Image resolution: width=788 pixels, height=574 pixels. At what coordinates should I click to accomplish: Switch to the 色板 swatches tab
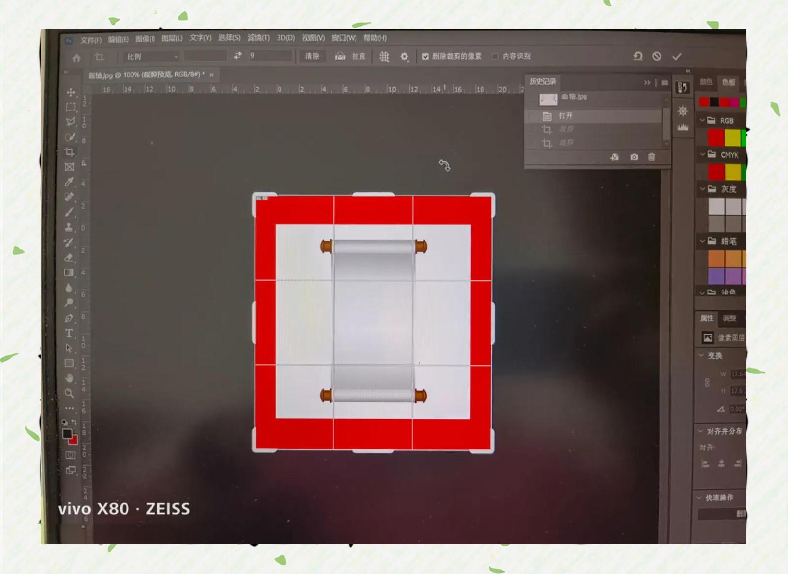[728, 82]
